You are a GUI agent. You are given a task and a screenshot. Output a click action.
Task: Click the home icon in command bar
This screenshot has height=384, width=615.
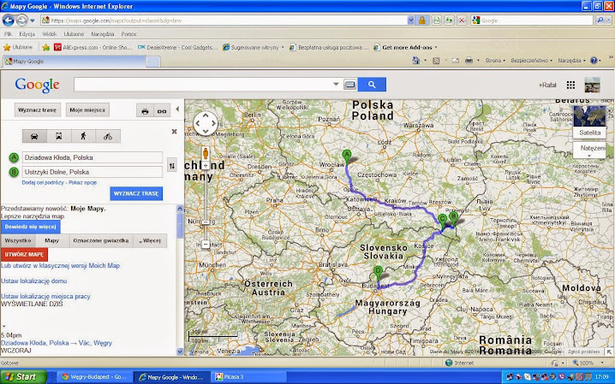tap(415, 60)
